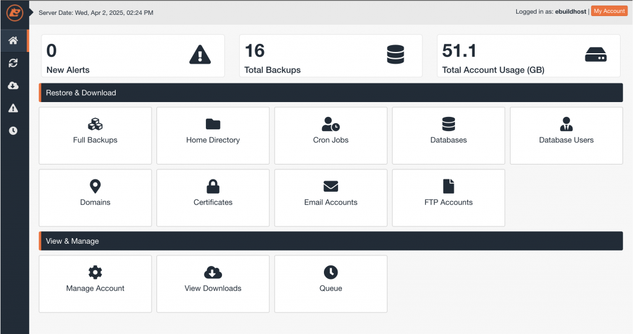Select the restore refresh-arrows sidebar icon
This screenshot has height=334, width=633.
click(14, 63)
